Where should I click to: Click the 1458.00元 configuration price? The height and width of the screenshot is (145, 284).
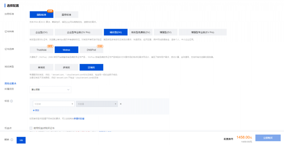click(244, 138)
